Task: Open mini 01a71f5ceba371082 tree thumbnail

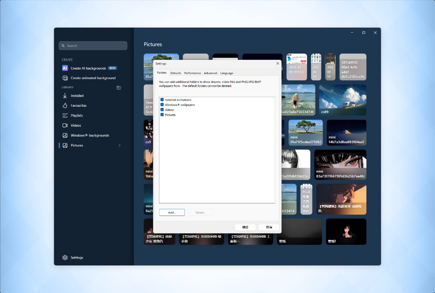Action: 305,132
